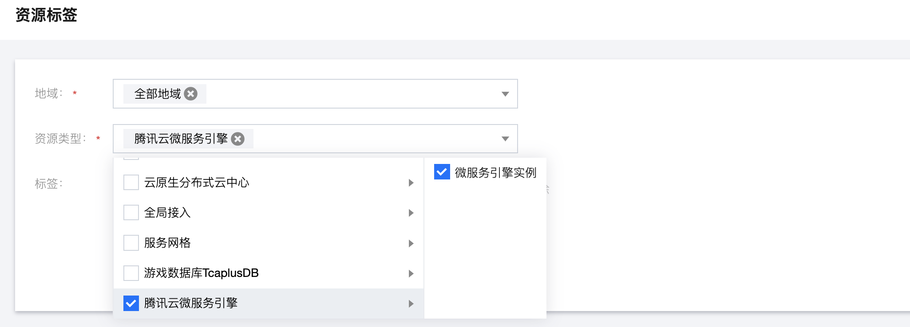Check the 服务网格 checkbox
Screen dimensions: 910x327
pos(131,243)
